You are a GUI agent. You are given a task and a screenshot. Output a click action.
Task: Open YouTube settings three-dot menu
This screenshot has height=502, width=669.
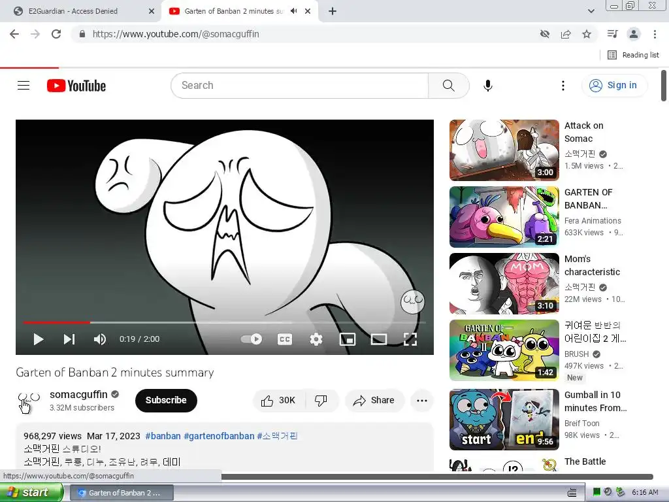tap(563, 86)
